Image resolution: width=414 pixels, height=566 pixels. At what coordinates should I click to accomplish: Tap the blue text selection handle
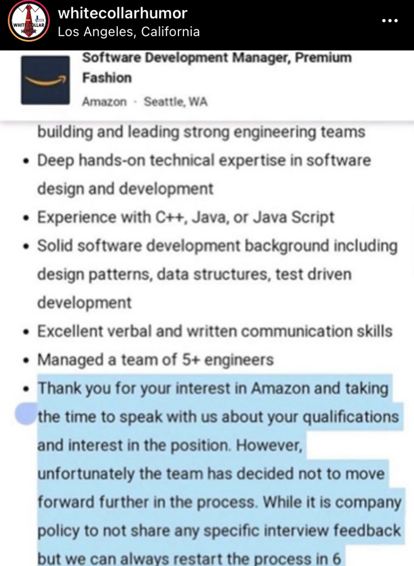tap(26, 413)
